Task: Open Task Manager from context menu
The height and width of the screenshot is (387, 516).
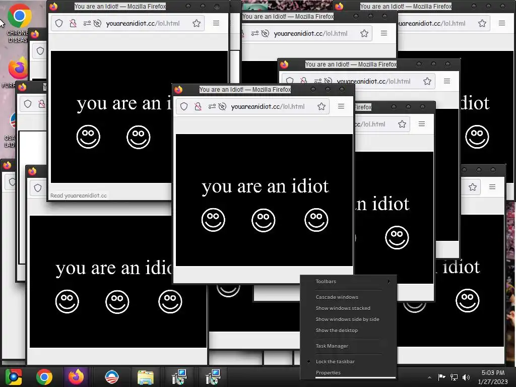Action: coord(332,346)
